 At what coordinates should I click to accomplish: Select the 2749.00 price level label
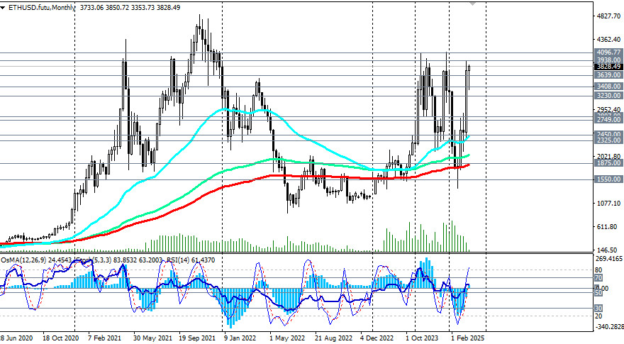[608, 119]
